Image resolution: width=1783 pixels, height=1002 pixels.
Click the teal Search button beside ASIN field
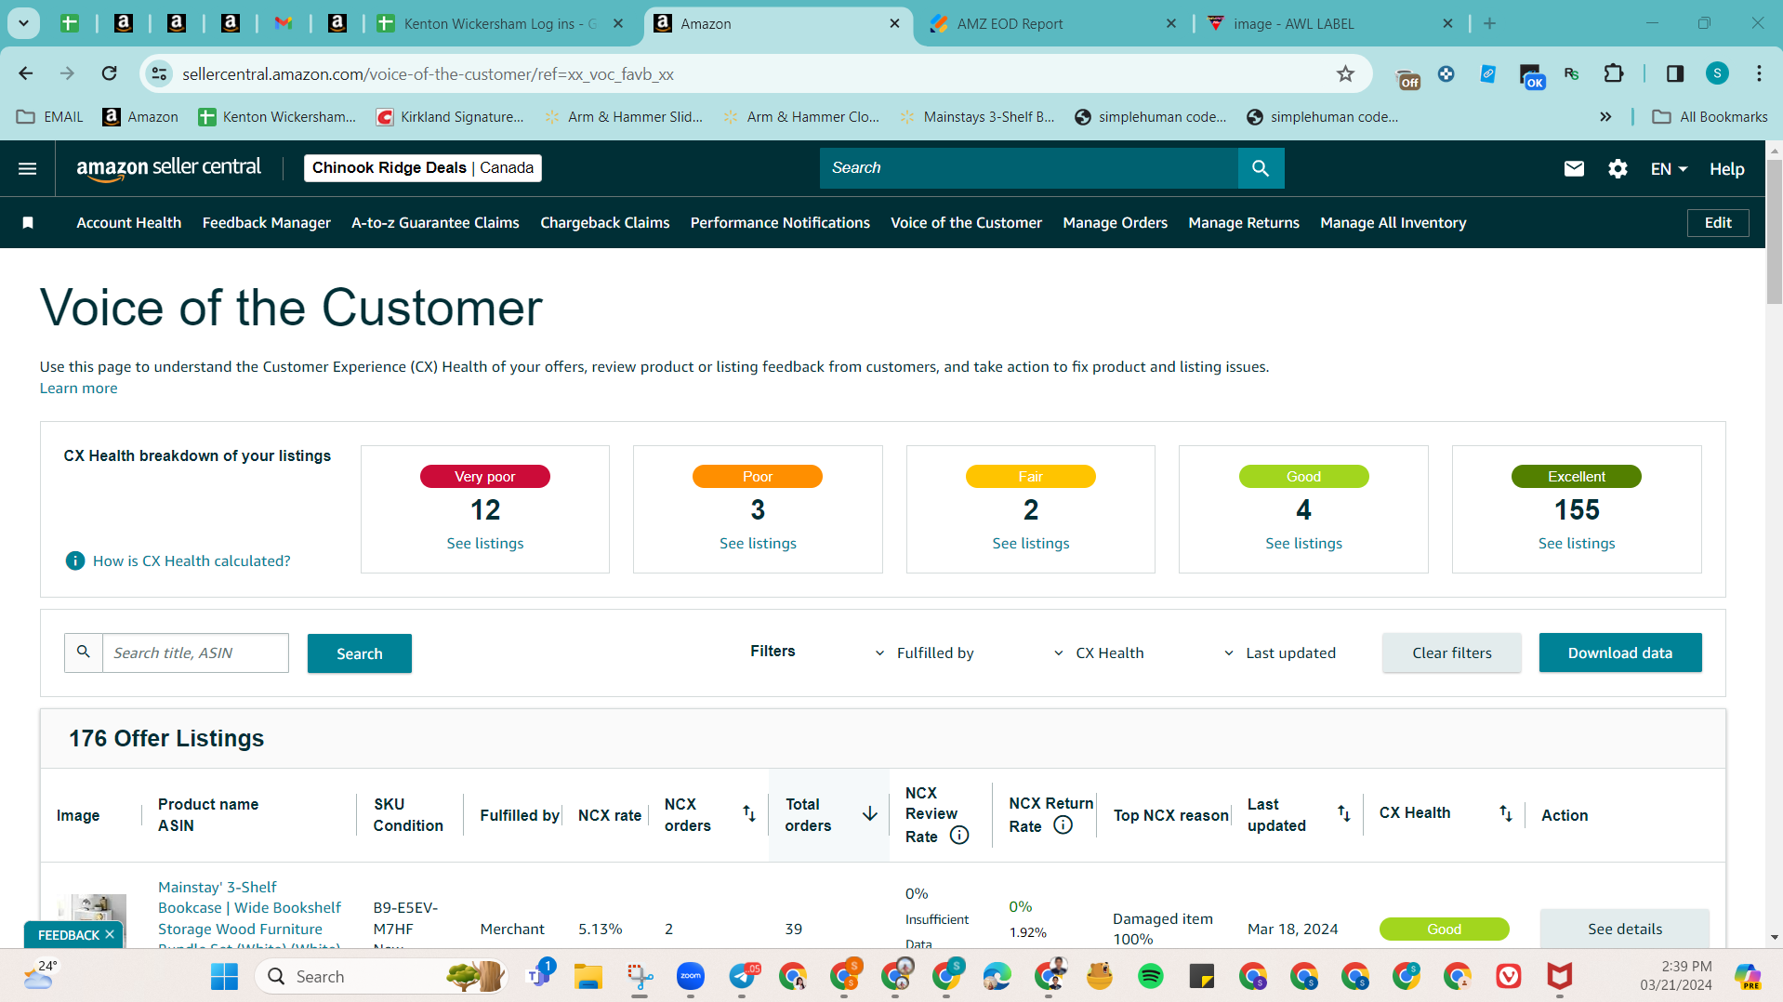click(x=359, y=653)
